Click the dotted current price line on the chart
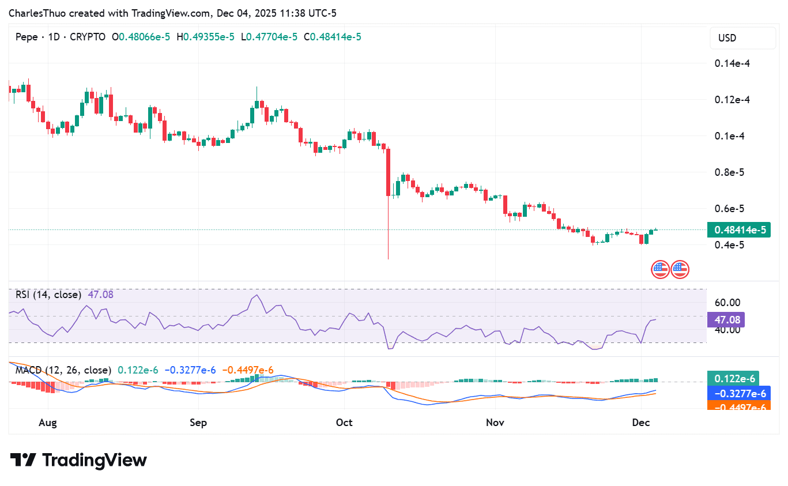This screenshot has height=486, width=788. pyautogui.click(x=346, y=229)
